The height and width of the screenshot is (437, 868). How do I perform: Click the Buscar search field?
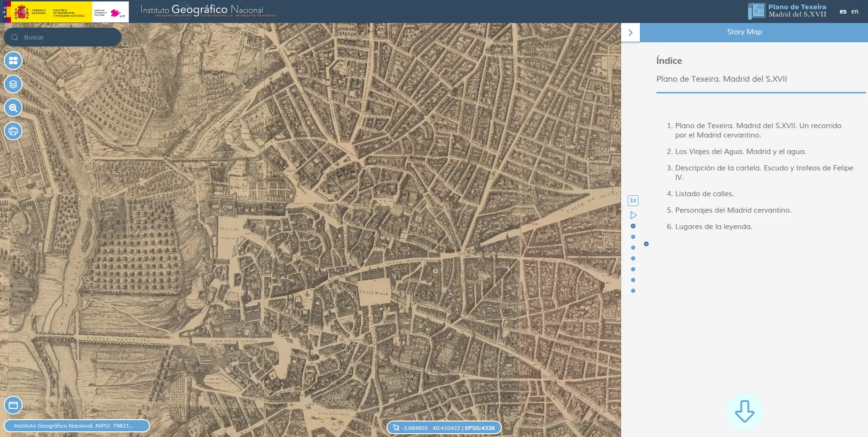pyautogui.click(x=63, y=37)
